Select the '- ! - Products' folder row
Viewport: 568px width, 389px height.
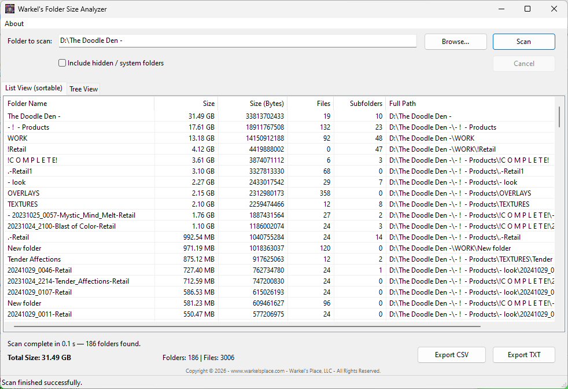click(279, 127)
